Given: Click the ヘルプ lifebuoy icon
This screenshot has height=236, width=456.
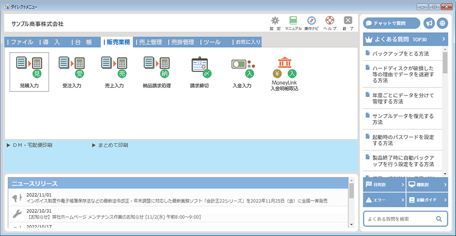Looking at the screenshot, I should pyautogui.click(x=330, y=21).
